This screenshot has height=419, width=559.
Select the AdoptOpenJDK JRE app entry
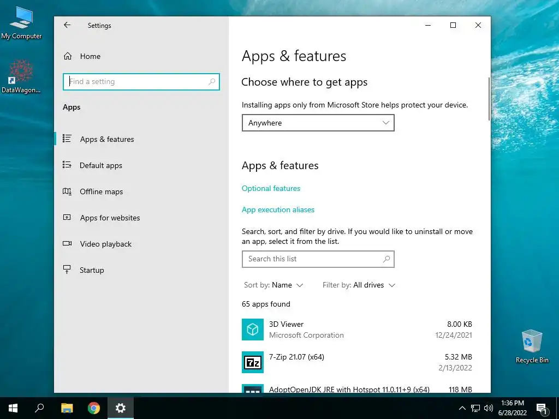[357, 388]
